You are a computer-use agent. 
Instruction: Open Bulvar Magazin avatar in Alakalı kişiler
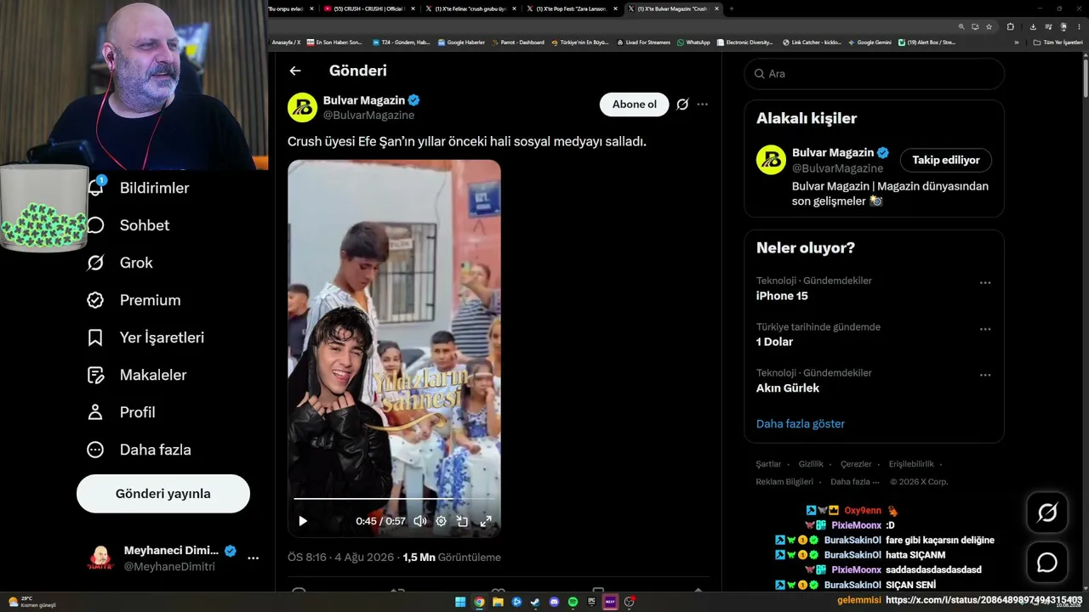tap(771, 160)
